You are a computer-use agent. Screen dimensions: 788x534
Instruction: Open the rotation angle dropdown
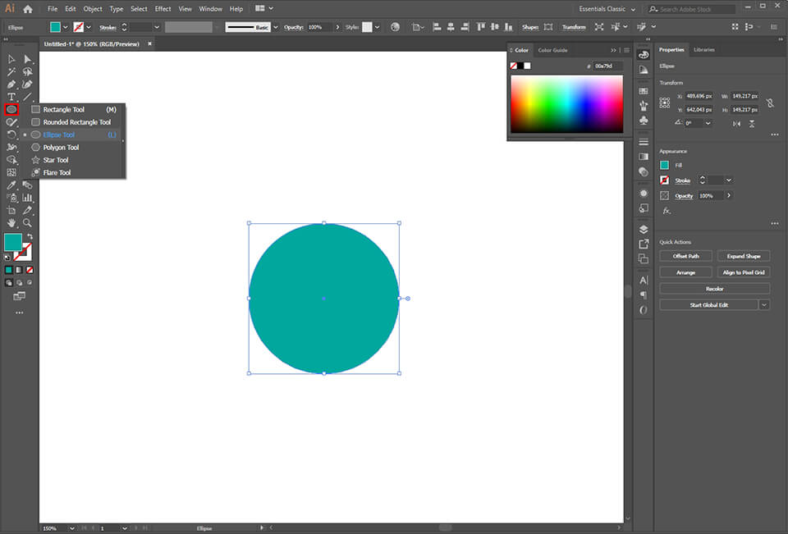click(708, 123)
